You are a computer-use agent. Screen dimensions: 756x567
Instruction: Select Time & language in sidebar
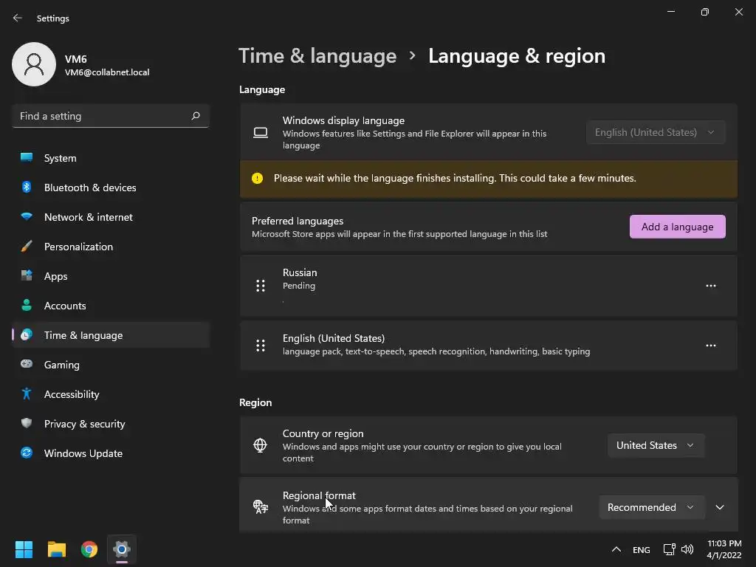[x=111, y=335]
